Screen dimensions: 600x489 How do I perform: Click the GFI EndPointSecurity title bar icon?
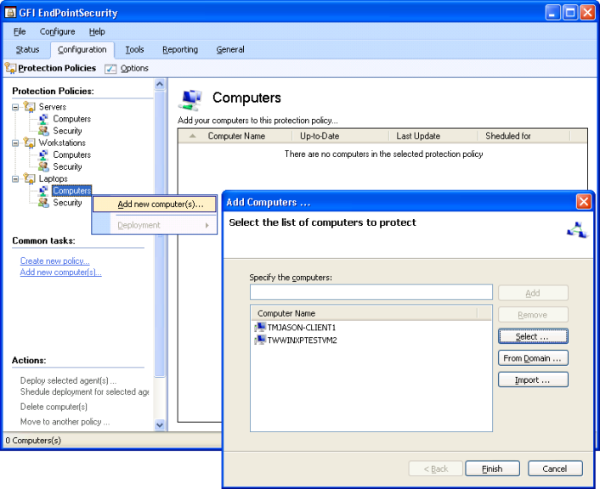[10, 13]
